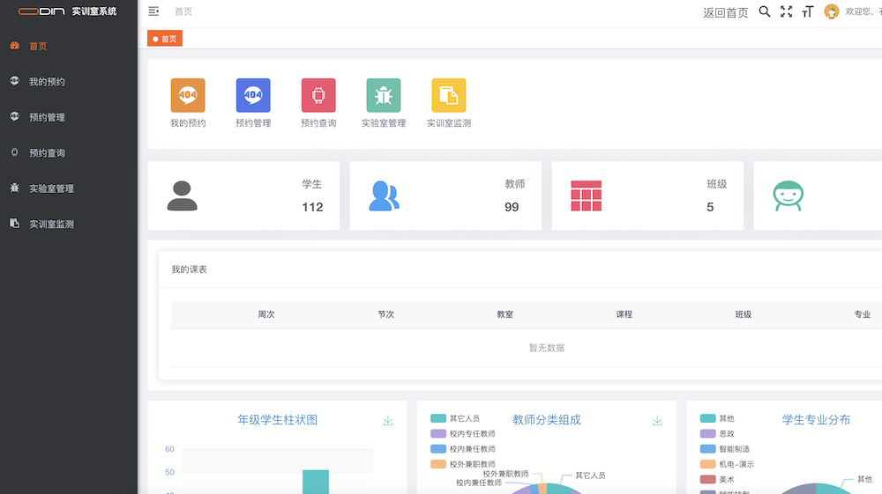Open the font size icon

coord(808,11)
